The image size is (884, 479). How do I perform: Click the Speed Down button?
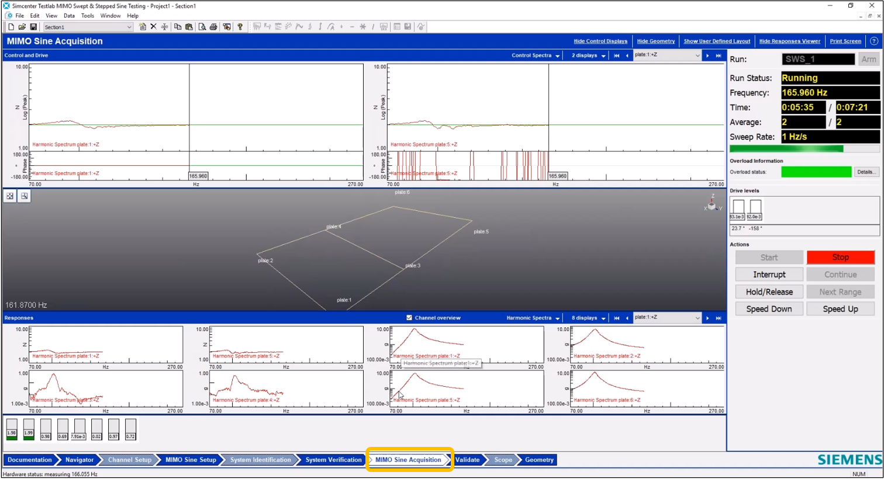(x=769, y=309)
